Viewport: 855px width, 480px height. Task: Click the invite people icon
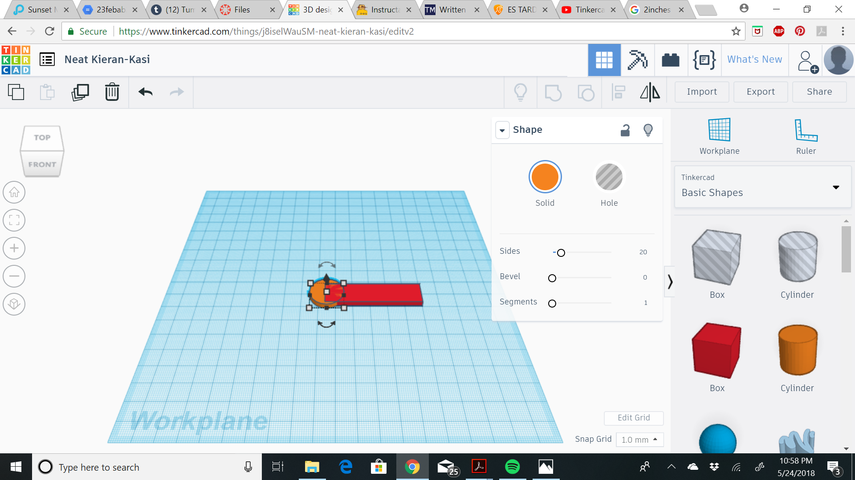(x=807, y=61)
